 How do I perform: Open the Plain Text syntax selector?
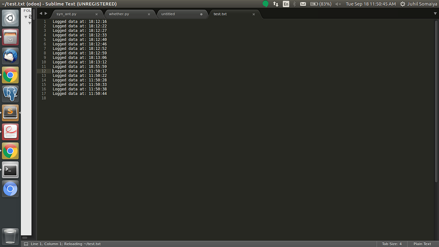coord(422,244)
